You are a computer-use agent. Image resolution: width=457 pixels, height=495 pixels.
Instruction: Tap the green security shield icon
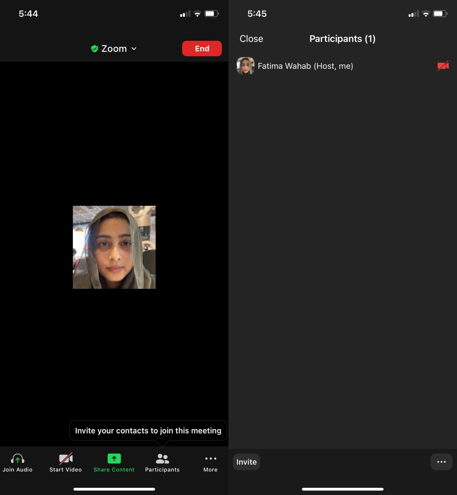point(94,48)
